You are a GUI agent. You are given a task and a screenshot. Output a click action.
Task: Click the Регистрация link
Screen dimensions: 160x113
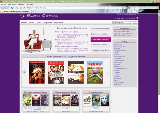[x=130, y=15]
